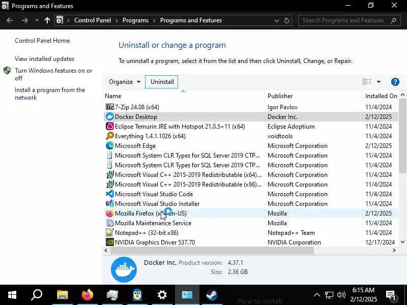Screen dimensions: 407x305
Task: Expand the Organize dropdown menu
Action: [125, 82]
